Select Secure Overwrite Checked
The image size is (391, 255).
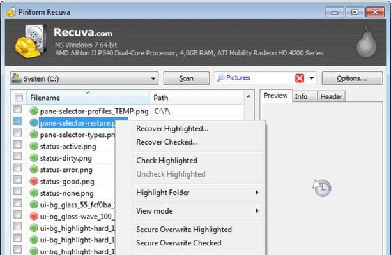(199, 243)
